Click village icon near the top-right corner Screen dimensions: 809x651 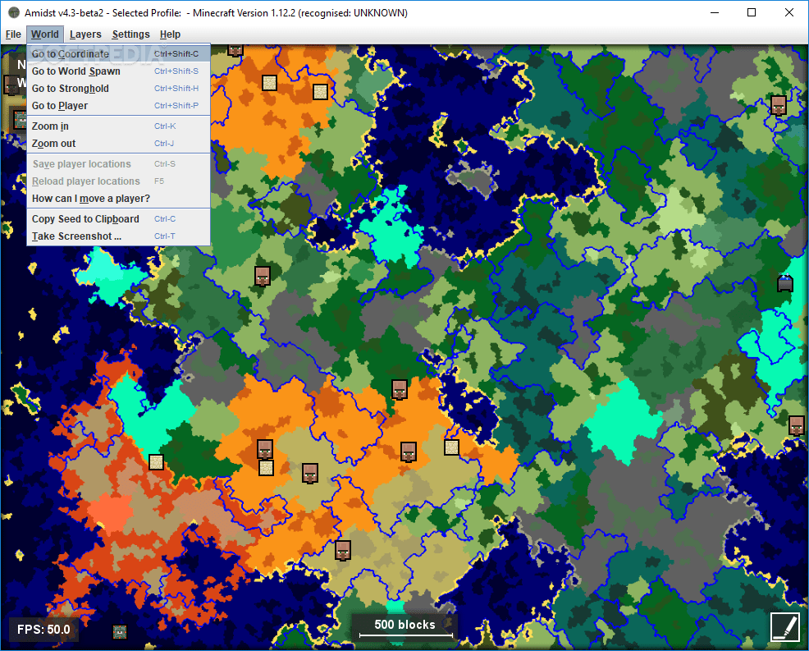click(x=778, y=105)
